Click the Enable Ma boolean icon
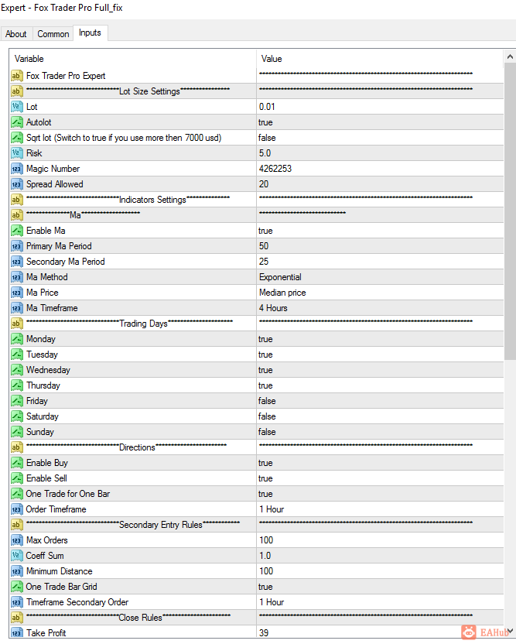Screen dimensions: 516x644 (x=17, y=231)
